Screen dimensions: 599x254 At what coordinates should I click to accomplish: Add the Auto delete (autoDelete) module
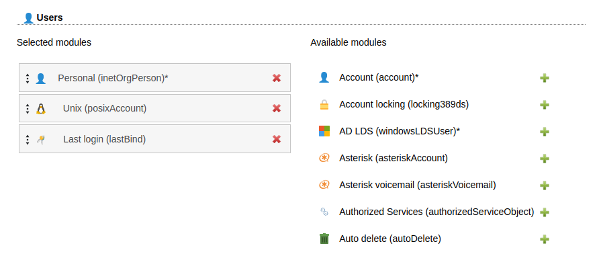(x=545, y=239)
